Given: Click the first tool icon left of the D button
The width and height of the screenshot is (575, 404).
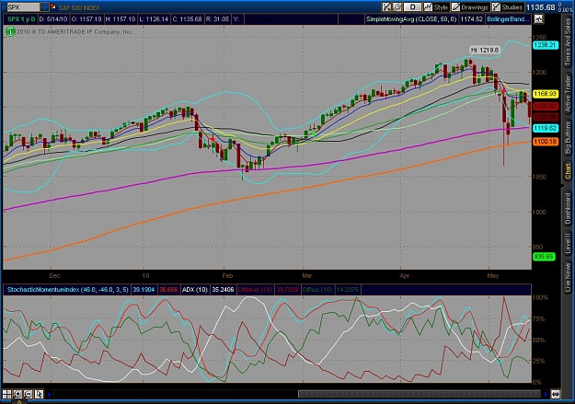Looking at the screenshot, I should [x=386, y=7].
